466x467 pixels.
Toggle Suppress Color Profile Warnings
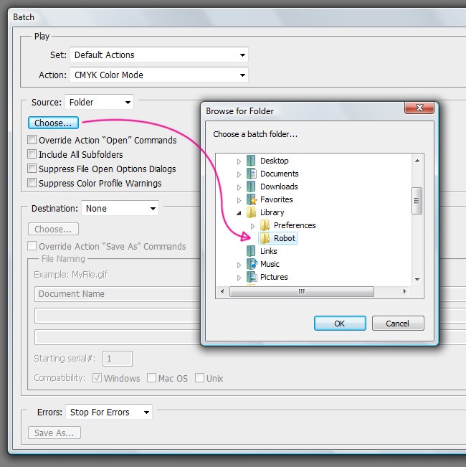tap(32, 184)
